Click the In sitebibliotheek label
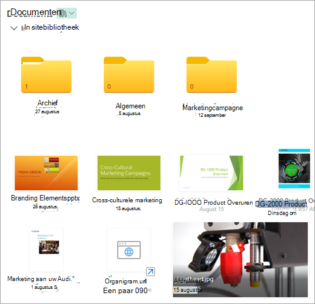Viewport: 315px width, 304px height. point(51,27)
